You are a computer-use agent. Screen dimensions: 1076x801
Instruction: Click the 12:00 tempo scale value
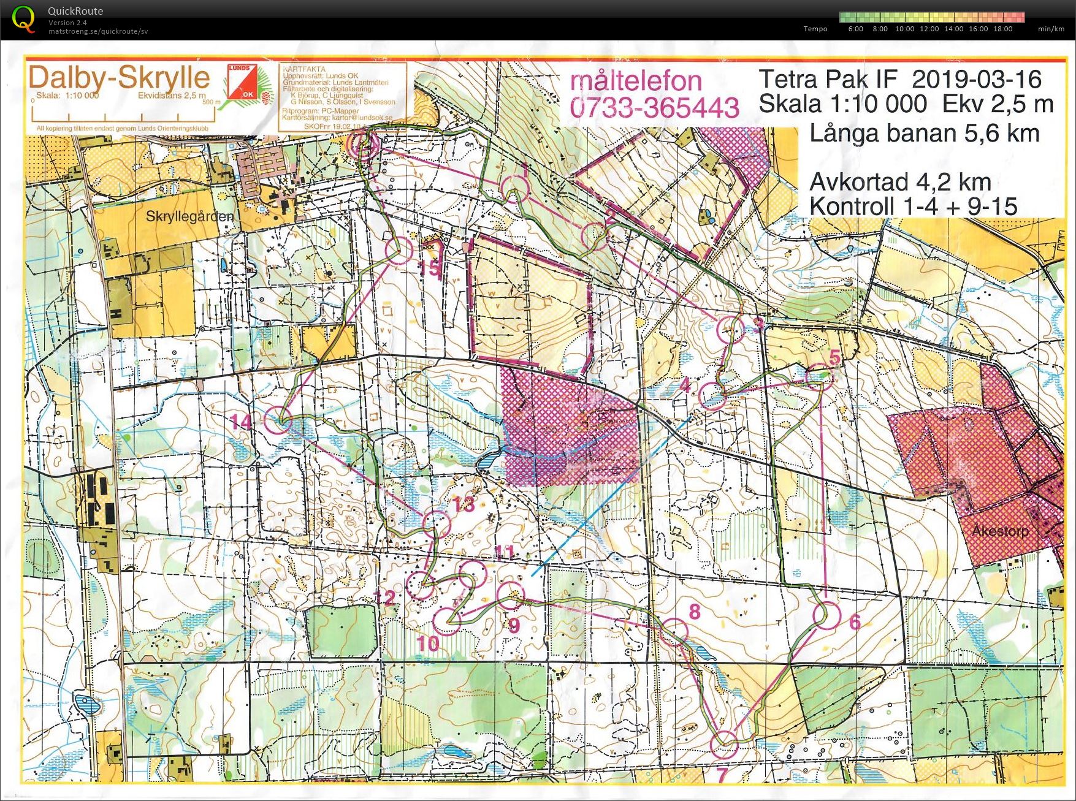[x=929, y=29]
